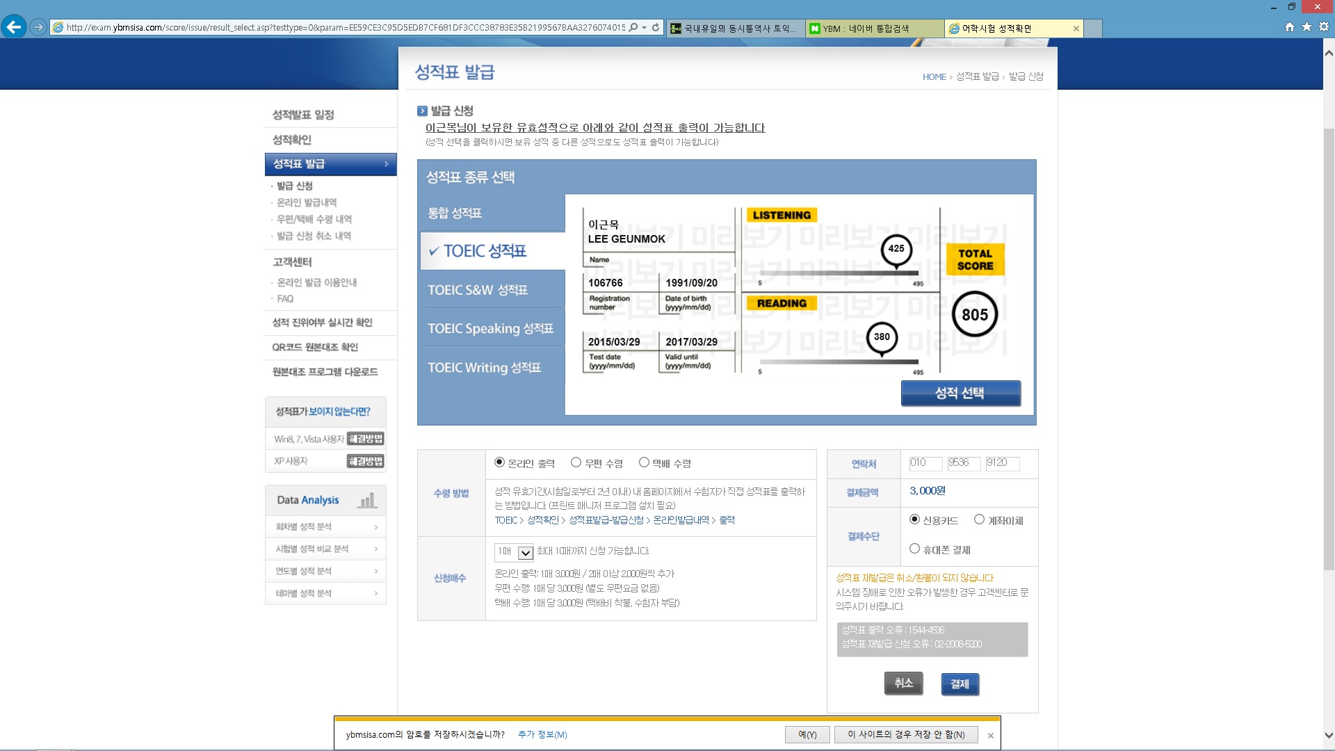Open the 1매 quantity dropdown
Viewport: 1335px width, 751px height.
coord(515,552)
